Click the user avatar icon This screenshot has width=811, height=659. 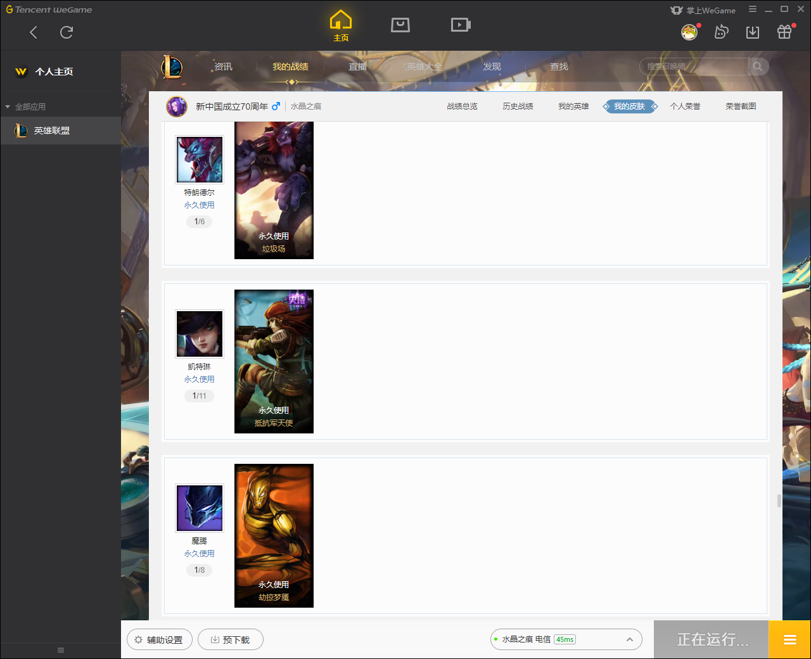(x=689, y=32)
